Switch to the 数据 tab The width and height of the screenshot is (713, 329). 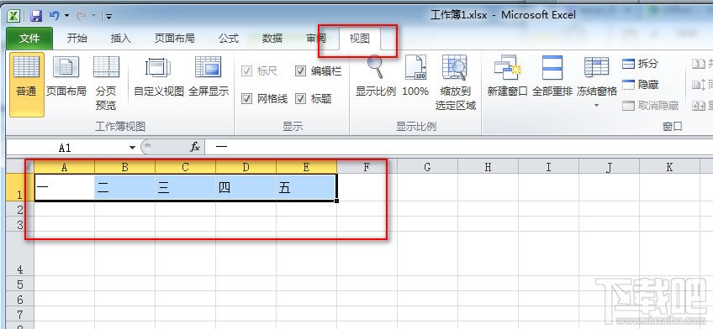[272, 39]
